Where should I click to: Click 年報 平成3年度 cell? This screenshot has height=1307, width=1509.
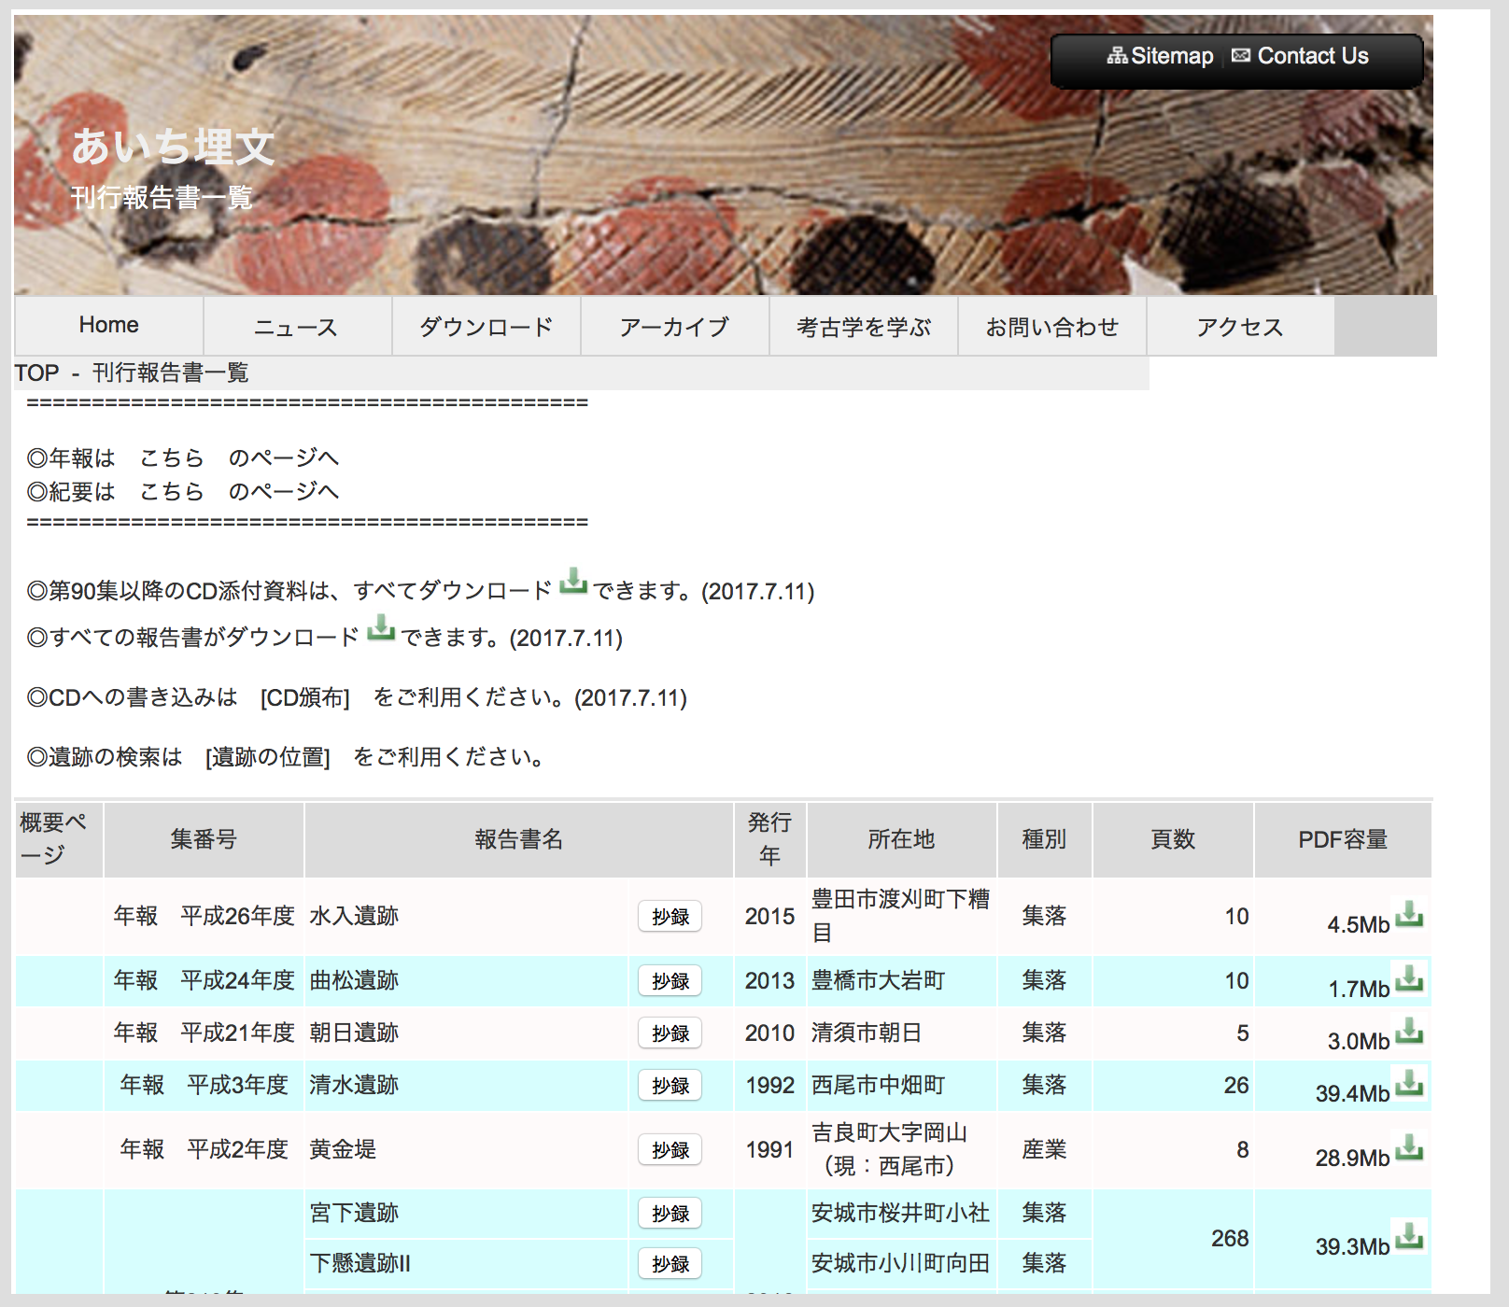(204, 1085)
